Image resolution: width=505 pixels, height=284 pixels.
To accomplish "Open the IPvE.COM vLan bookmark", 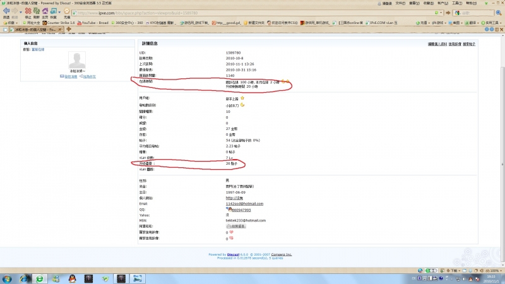I will [381, 23].
